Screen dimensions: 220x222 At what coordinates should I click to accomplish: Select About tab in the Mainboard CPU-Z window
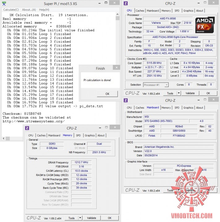199,108
